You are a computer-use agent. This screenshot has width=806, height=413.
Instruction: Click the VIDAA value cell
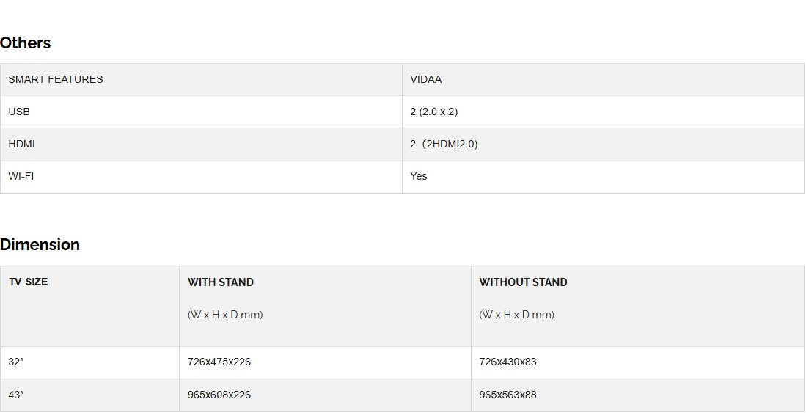[426, 79]
